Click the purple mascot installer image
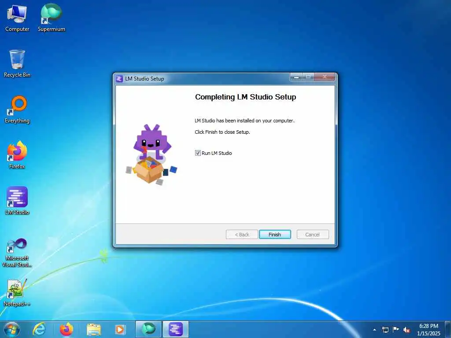This screenshot has height=338, width=451. (152, 154)
